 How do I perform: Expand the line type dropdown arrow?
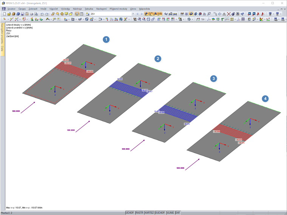point(20,19)
